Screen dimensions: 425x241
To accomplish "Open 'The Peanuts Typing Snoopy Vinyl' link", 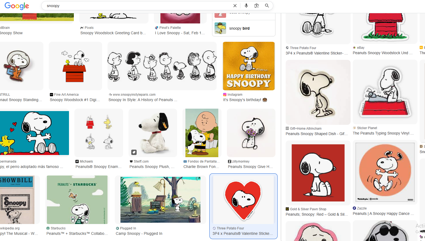I will coord(383,133).
